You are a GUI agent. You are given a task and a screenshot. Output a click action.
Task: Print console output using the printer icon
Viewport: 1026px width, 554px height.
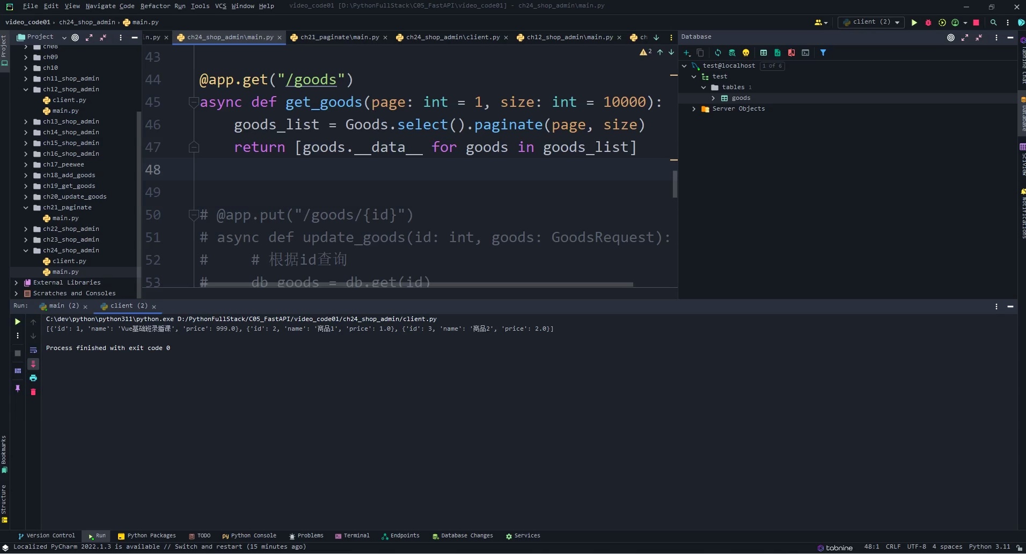tap(33, 377)
